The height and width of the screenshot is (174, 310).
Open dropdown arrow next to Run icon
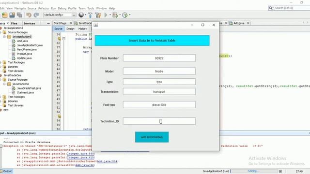point(110,15)
